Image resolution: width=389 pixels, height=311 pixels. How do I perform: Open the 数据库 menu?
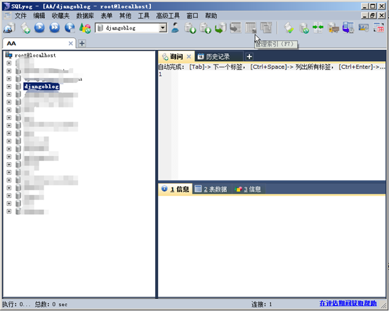point(85,16)
